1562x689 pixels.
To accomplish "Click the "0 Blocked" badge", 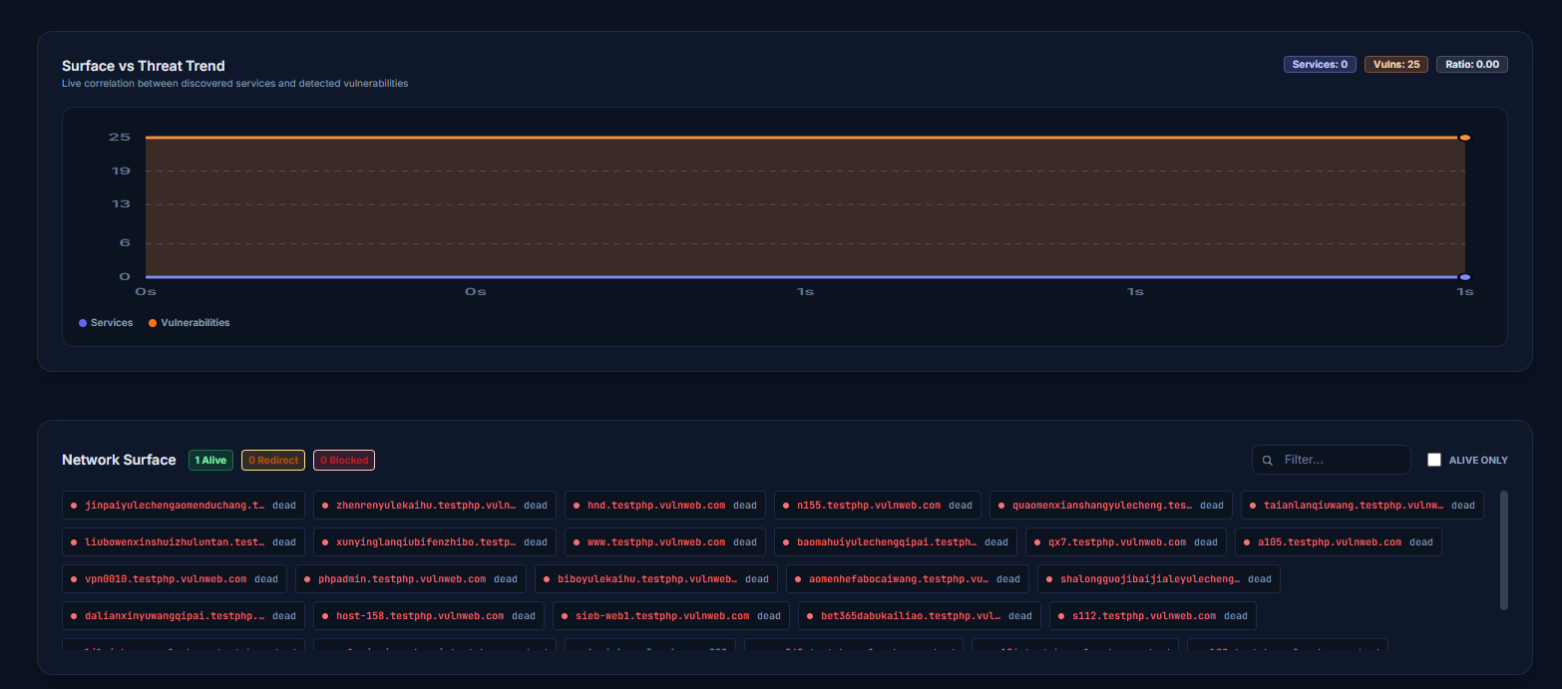I will [x=343, y=460].
